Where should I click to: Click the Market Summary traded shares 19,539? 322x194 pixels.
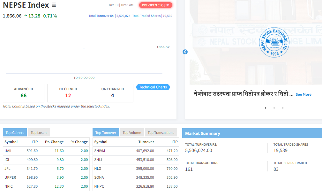point(281,150)
